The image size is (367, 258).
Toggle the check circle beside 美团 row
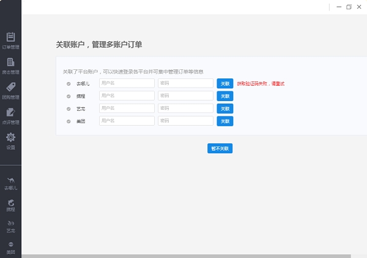point(69,121)
